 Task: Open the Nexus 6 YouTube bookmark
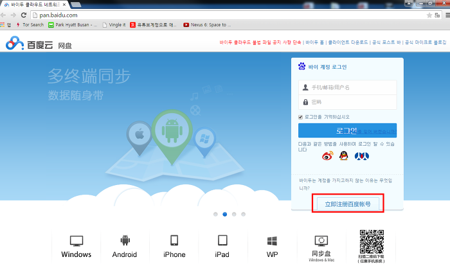coord(207,25)
